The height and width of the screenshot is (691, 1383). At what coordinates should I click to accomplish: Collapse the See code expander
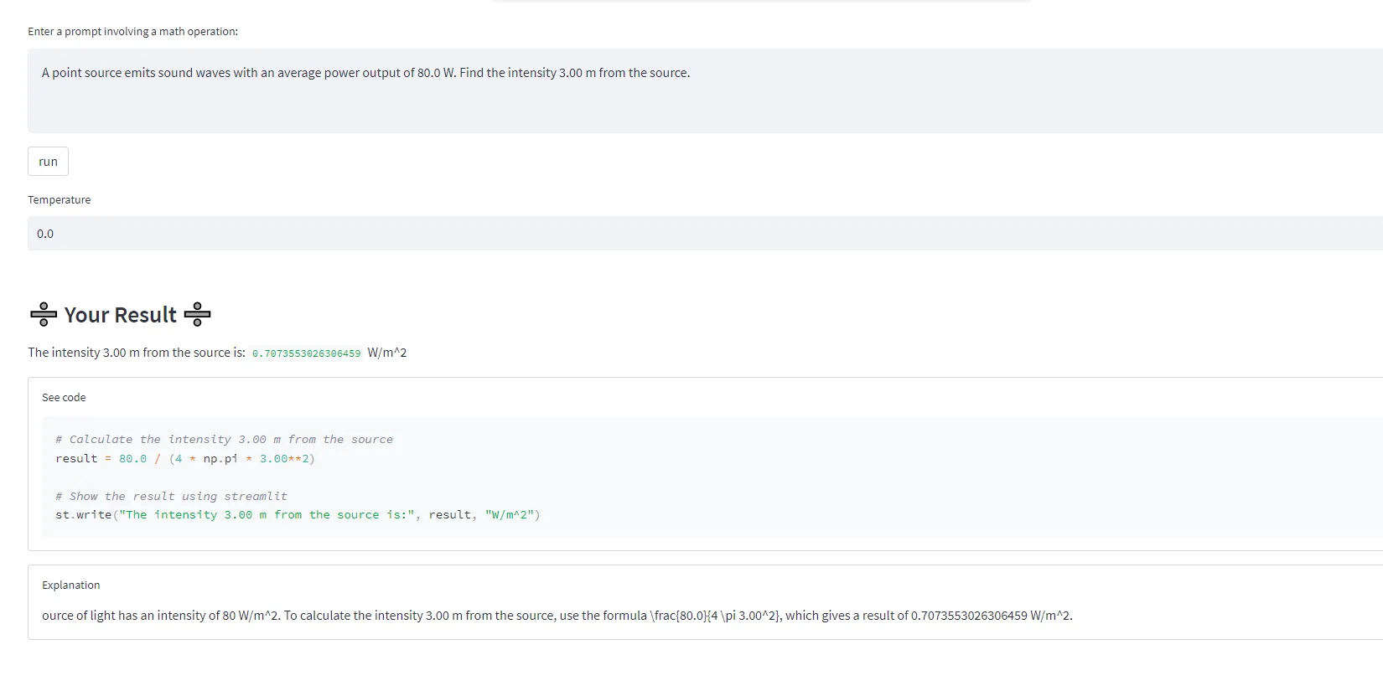click(x=64, y=398)
